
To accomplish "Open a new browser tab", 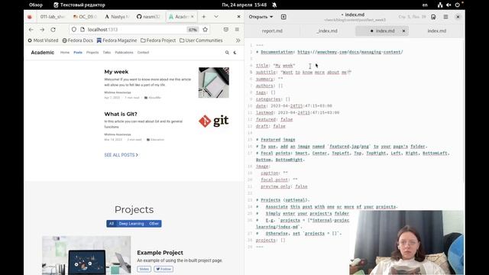I will coord(204,17).
